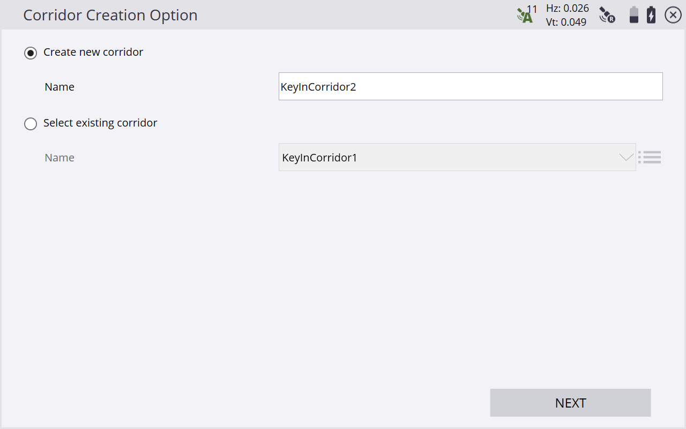Click the Vt vertical precision value
The width and height of the screenshot is (686, 429).
click(x=566, y=22)
